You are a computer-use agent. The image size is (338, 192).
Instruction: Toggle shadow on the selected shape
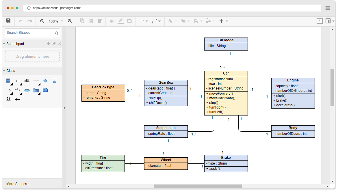[129, 21]
